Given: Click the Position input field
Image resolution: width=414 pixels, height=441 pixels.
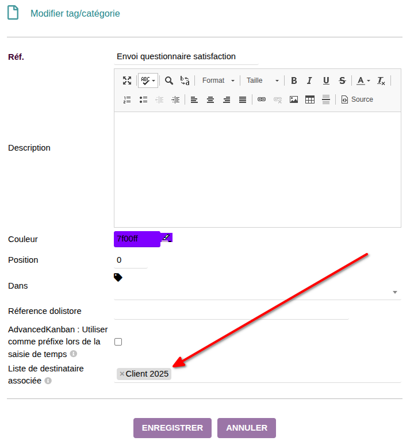Looking at the screenshot, I should point(131,260).
